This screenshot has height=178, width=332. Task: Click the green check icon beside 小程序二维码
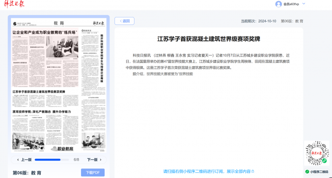point(307,172)
